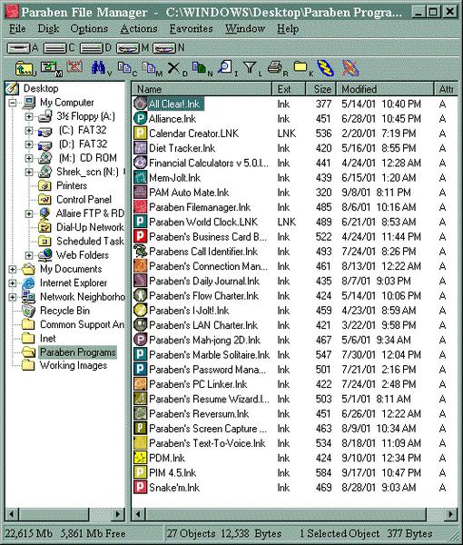Select the Snake'm.lnk file
The width and height of the screenshot is (463, 545).
pos(174,487)
